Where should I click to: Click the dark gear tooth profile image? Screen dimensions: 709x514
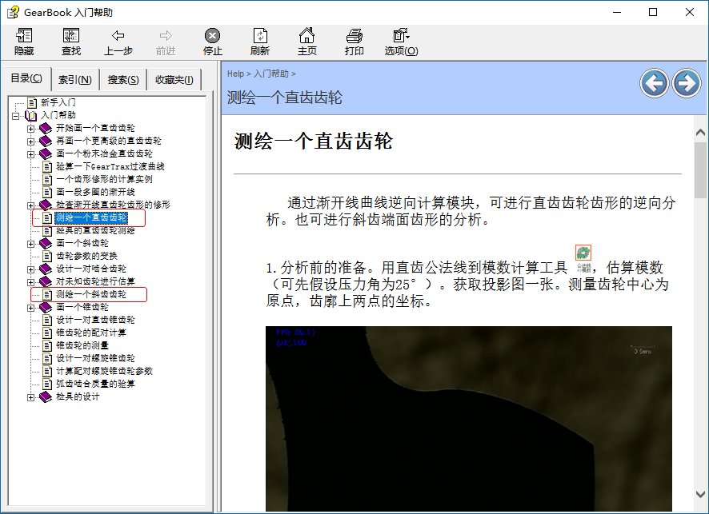pyautogui.click(x=468, y=419)
